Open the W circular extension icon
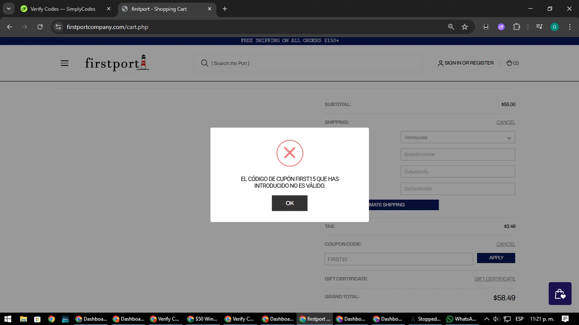 [x=486, y=27]
